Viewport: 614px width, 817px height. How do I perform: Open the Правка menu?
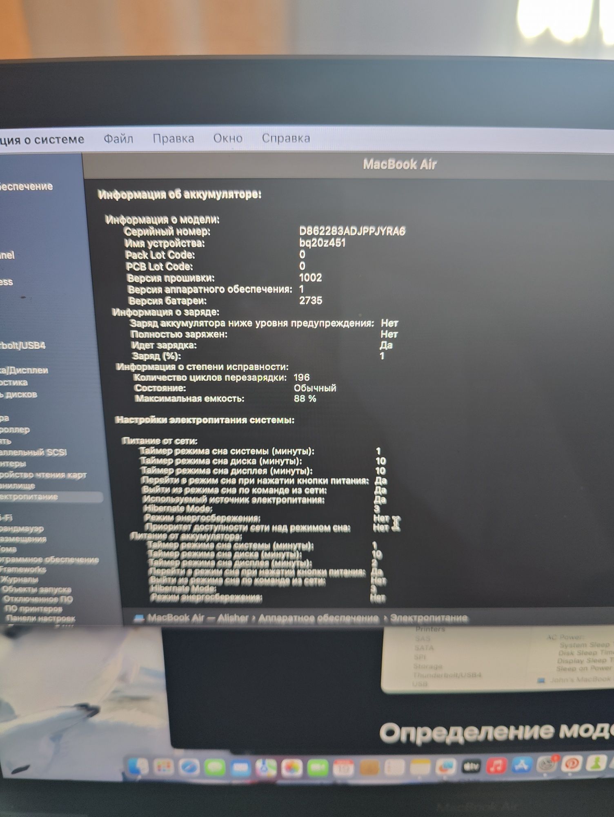point(174,138)
